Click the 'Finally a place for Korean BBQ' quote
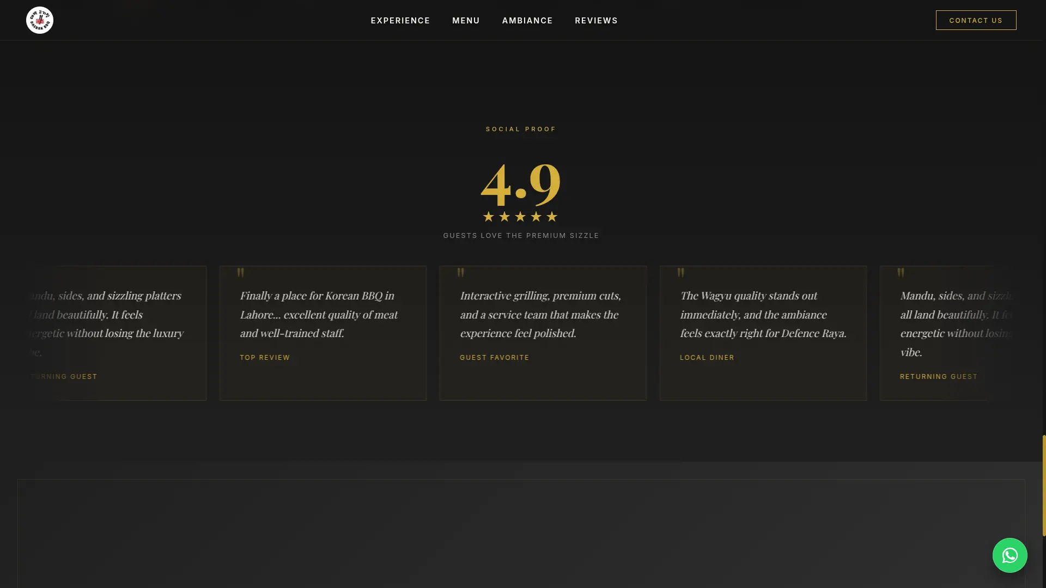The image size is (1046, 588). click(319, 314)
